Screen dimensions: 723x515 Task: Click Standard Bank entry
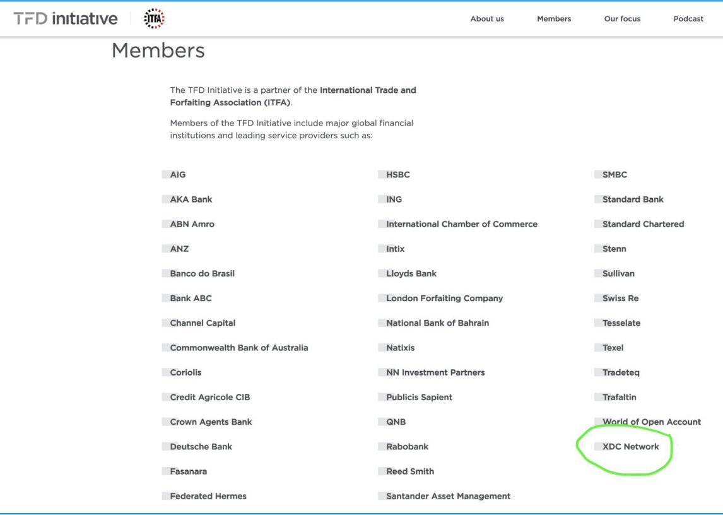tap(633, 199)
